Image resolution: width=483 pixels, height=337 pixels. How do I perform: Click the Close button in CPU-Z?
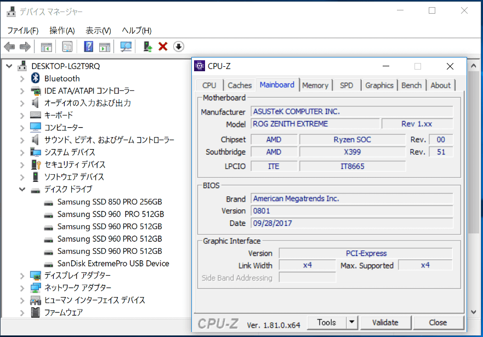click(x=438, y=323)
